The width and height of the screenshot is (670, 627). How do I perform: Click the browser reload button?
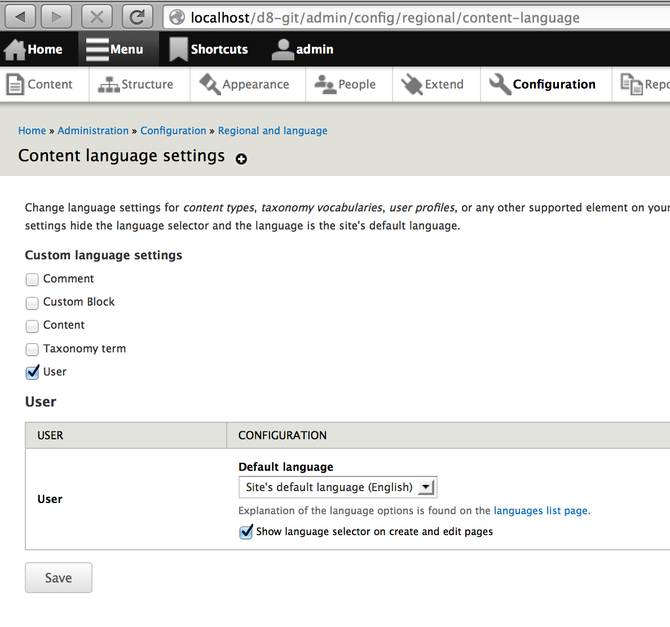(137, 17)
